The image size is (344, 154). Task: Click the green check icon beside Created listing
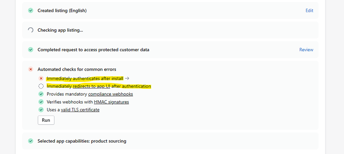tap(31, 10)
